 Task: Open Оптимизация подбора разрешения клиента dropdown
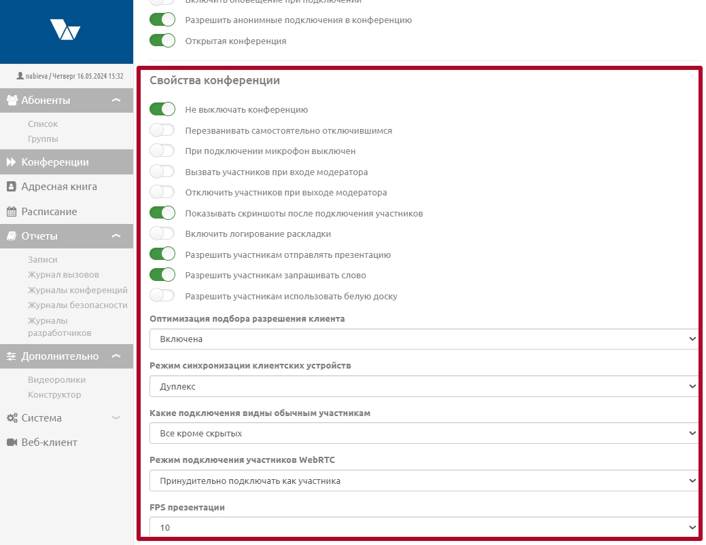pos(424,339)
